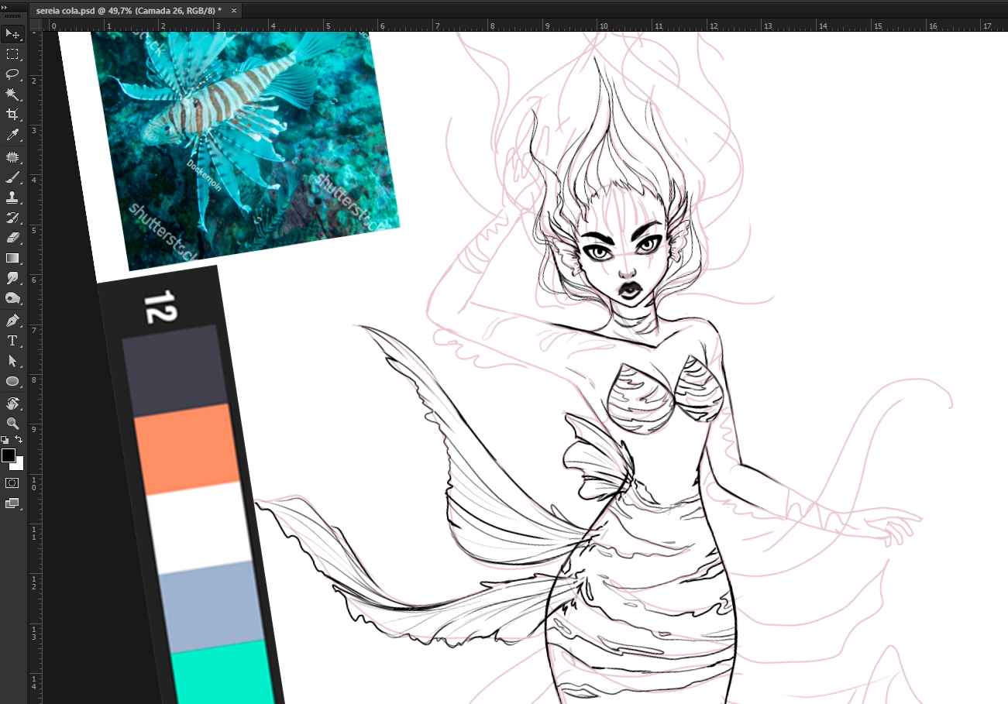Activate the Horizontal Type tool
The width and height of the screenshot is (1008, 704).
(x=12, y=341)
